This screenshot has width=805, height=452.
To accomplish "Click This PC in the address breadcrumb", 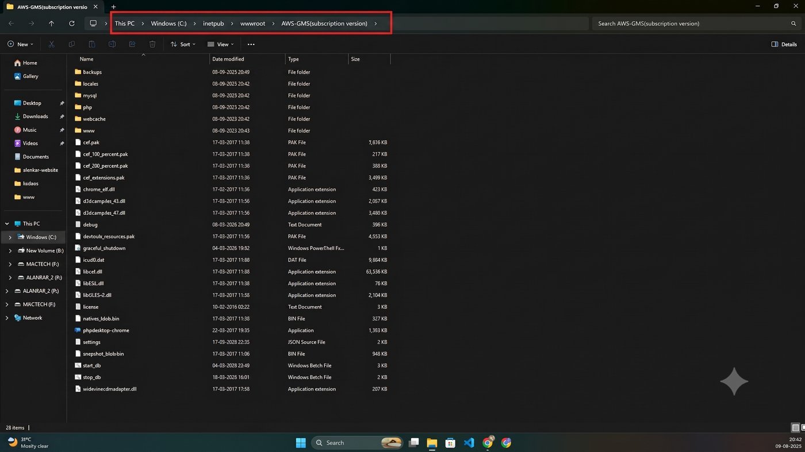I will point(124,24).
